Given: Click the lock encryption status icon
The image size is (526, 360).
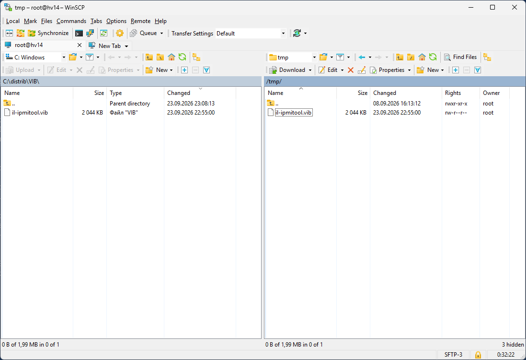Looking at the screenshot, I should click(478, 355).
